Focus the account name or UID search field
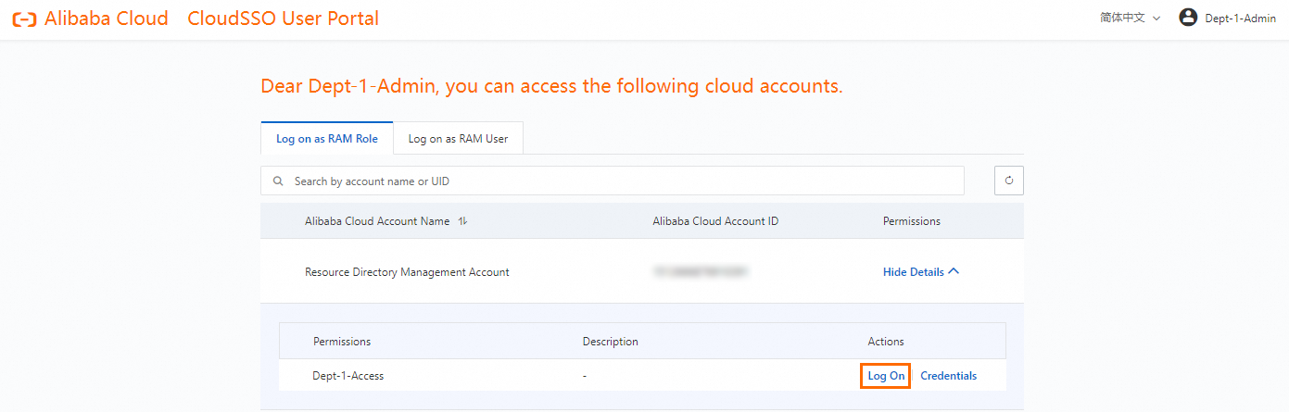The width and height of the screenshot is (1289, 412). point(621,181)
